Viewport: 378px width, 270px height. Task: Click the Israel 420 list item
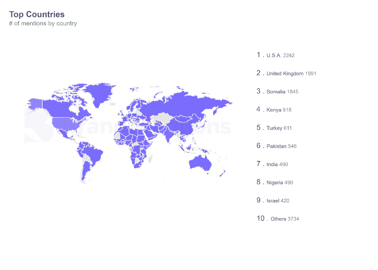click(x=278, y=200)
